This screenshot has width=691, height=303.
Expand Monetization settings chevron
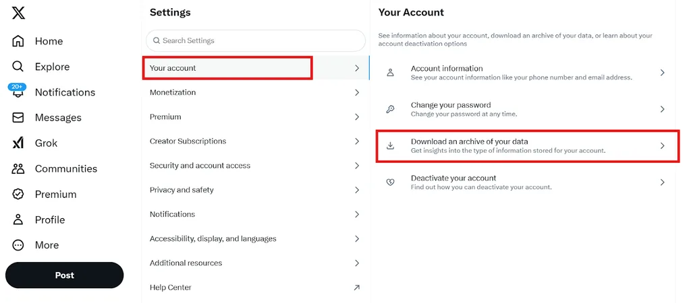(x=357, y=92)
